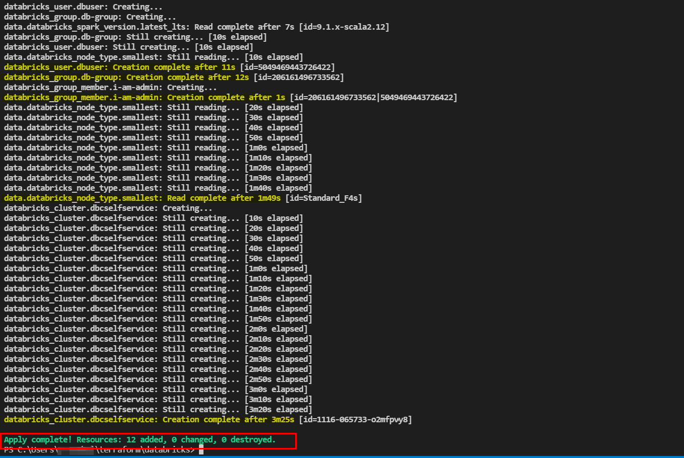Click dbcselfservice 'Still creating... [20s elapsed]' line
This screenshot has width=684, height=458.
coord(154,228)
